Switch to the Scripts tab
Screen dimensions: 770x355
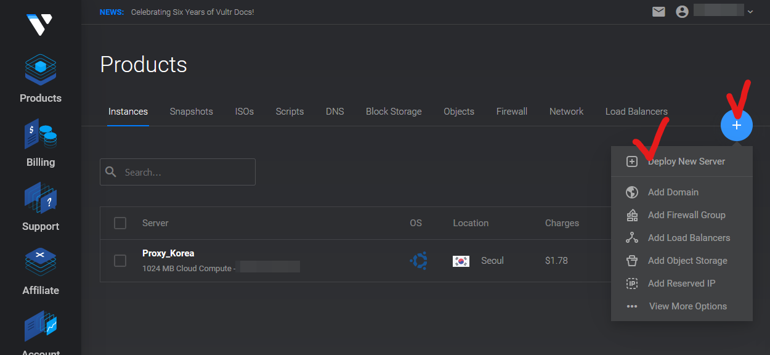(290, 112)
